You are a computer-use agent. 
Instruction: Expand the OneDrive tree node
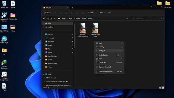coord(43,27)
